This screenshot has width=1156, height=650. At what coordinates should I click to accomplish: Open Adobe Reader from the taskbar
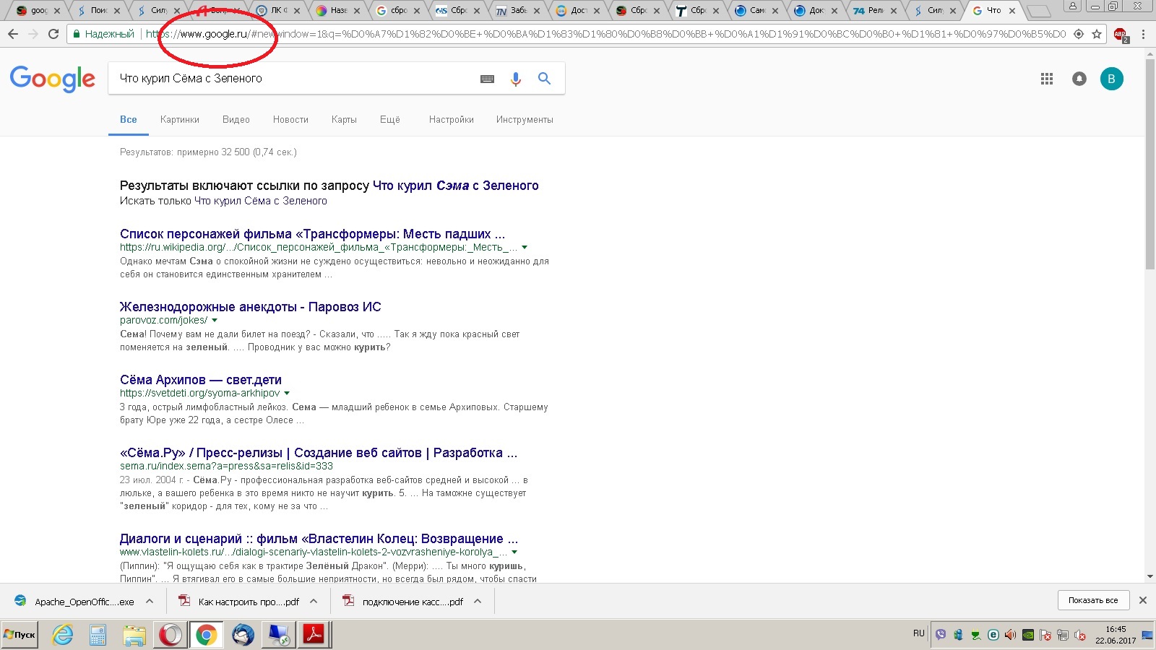(x=314, y=635)
